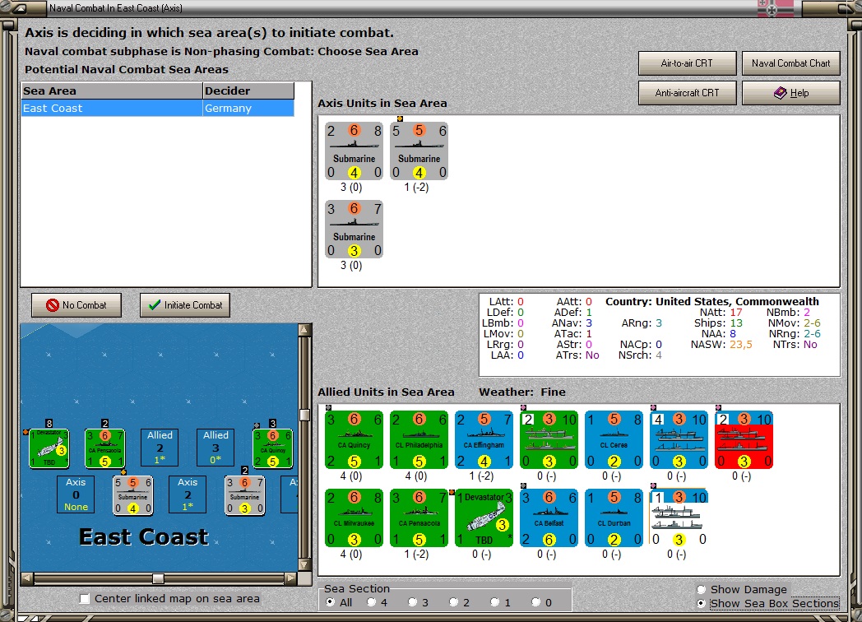862x622 pixels.
Task: Click CA Quincy on the East Coast map
Action: tap(273, 448)
